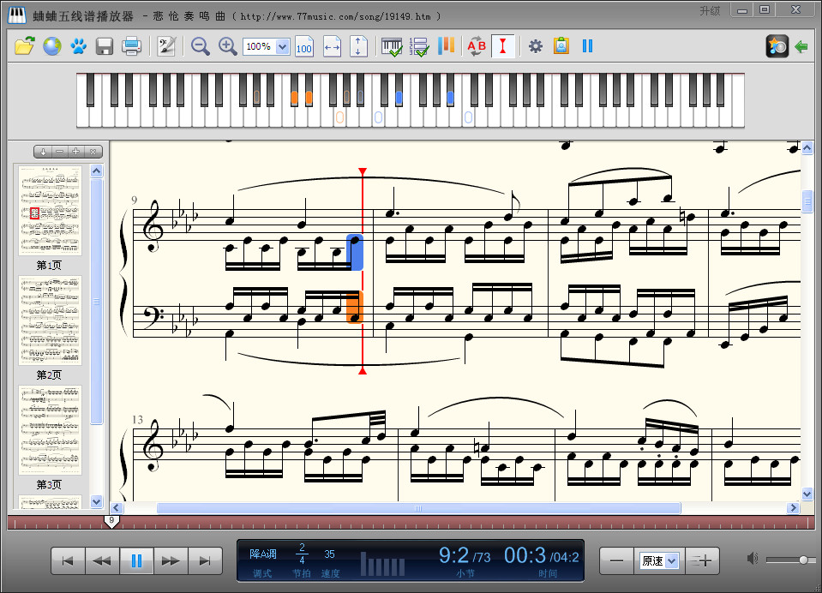Viewport: 822px width, 593px height.
Task: Toggle the piano keyboard display
Action: click(x=391, y=46)
